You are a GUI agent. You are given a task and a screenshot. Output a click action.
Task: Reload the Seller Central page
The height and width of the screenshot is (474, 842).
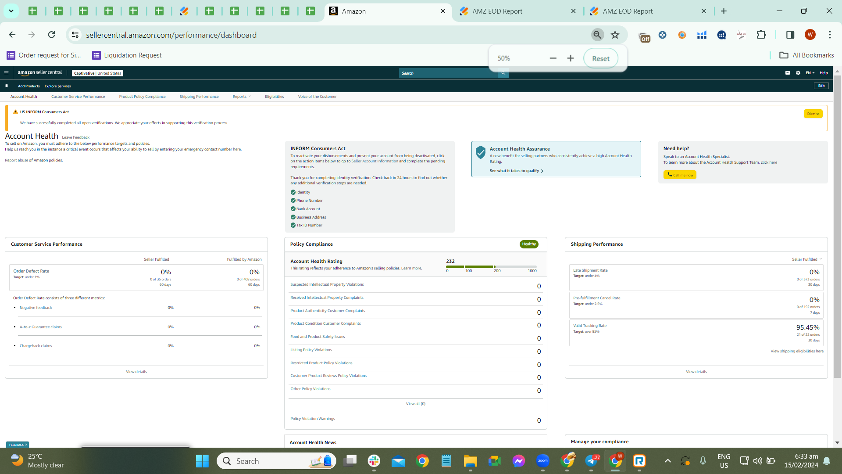[x=51, y=35]
